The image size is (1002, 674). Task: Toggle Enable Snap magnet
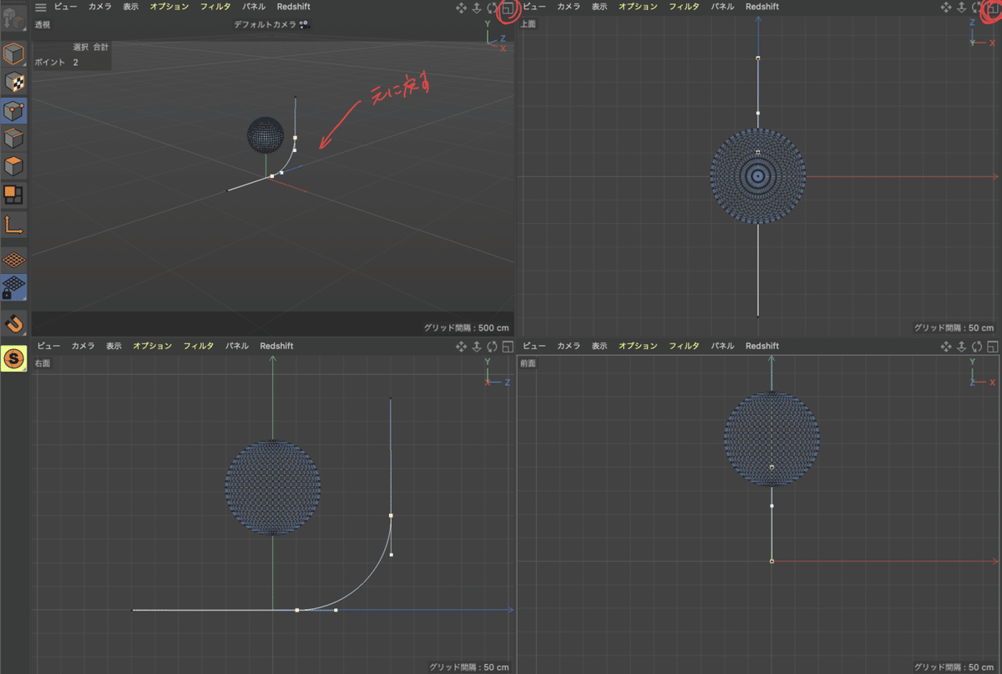coord(14,322)
